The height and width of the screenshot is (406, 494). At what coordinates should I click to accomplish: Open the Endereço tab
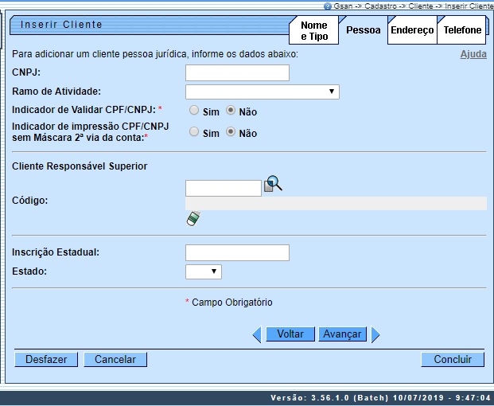(412, 30)
